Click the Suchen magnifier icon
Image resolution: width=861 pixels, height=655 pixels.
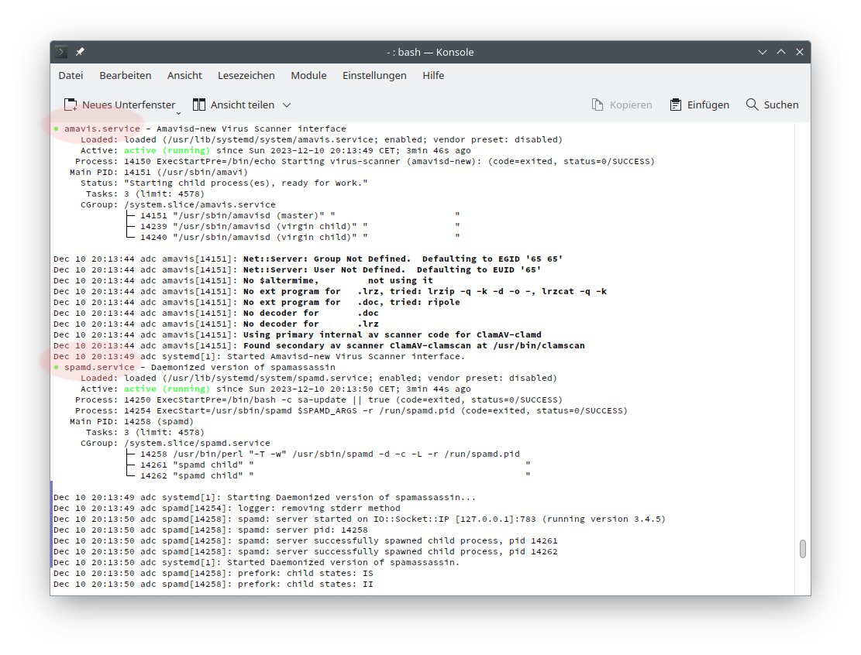tap(752, 105)
